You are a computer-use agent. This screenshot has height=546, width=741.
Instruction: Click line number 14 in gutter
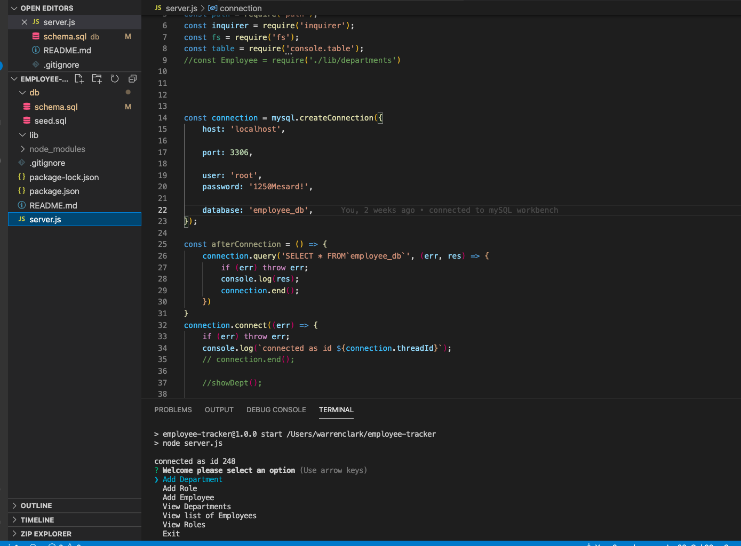(x=162, y=118)
